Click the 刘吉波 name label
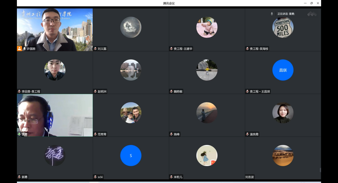 click(x=250, y=177)
